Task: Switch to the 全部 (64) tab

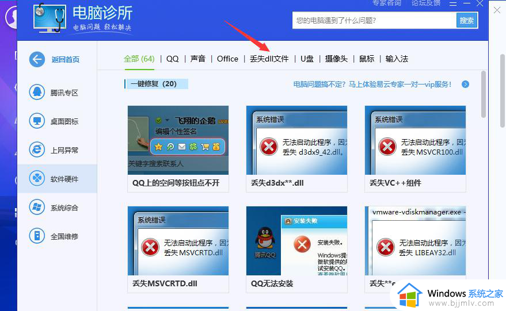Action: (139, 59)
